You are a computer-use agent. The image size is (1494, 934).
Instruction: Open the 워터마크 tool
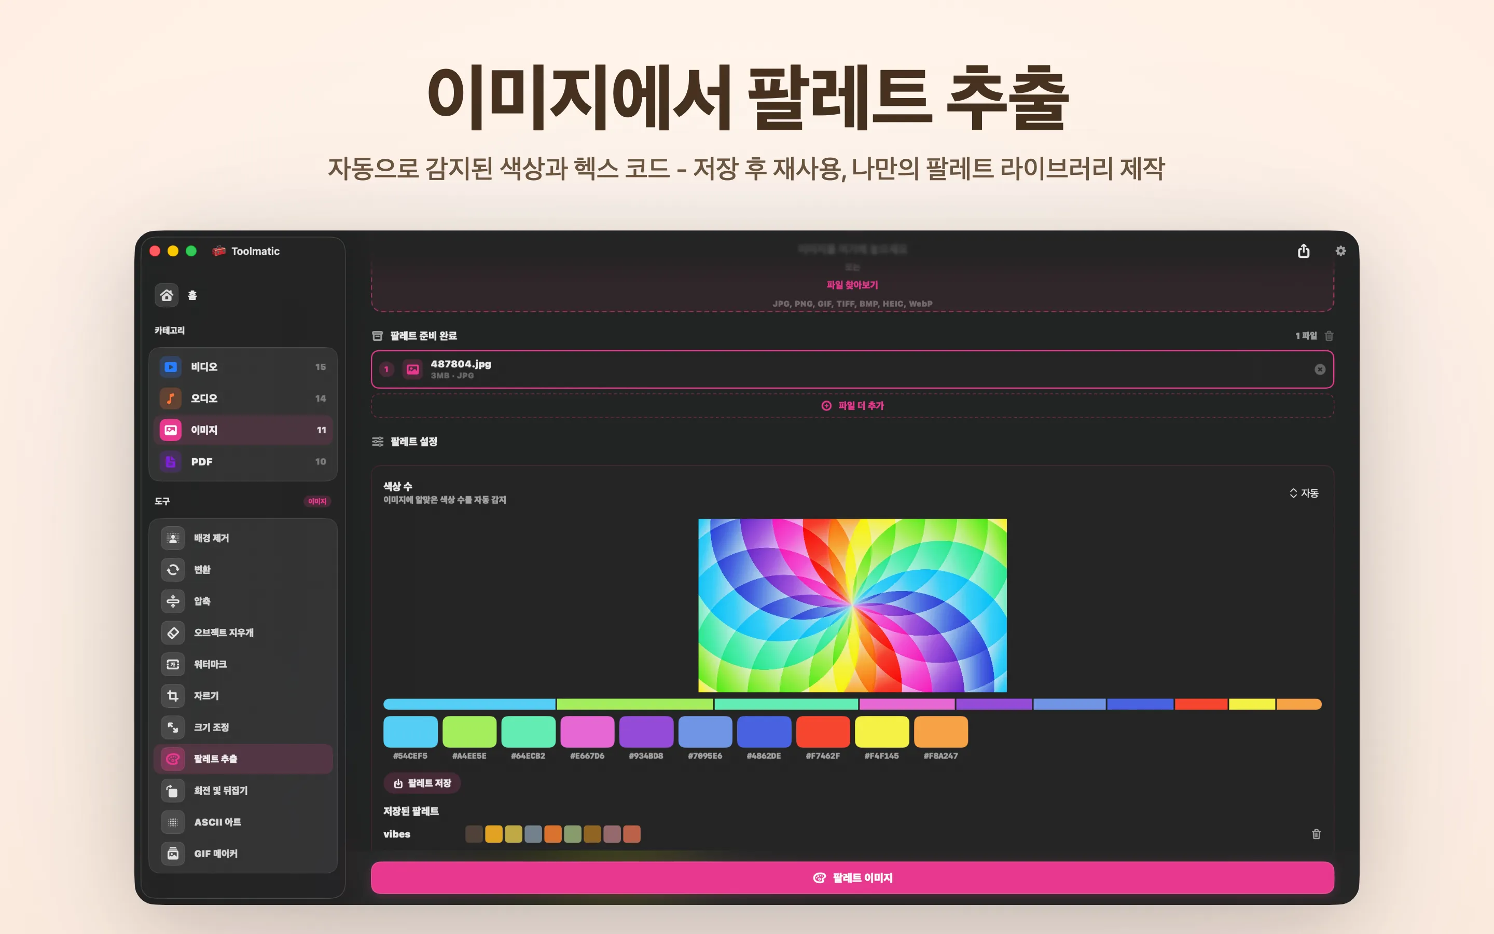point(243,664)
